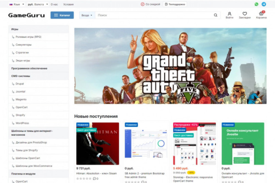The image size is (275, 183).
Task: Select the Симуляторы subcategory
Action: pyautogui.click(x=38, y=45)
